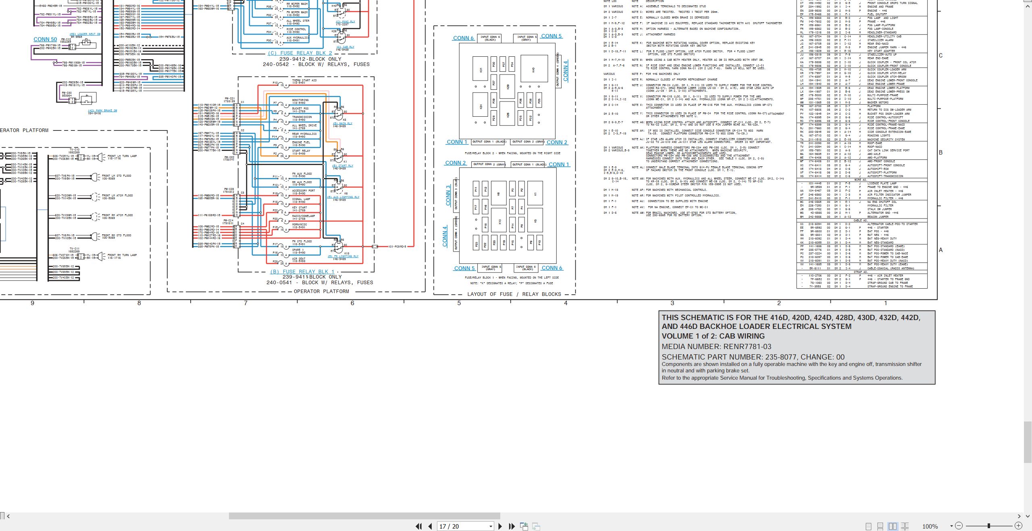Image resolution: width=1032 pixels, height=531 pixels.
Task: Click CONN 5 link below block 1 layout
Action: [464, 269]
